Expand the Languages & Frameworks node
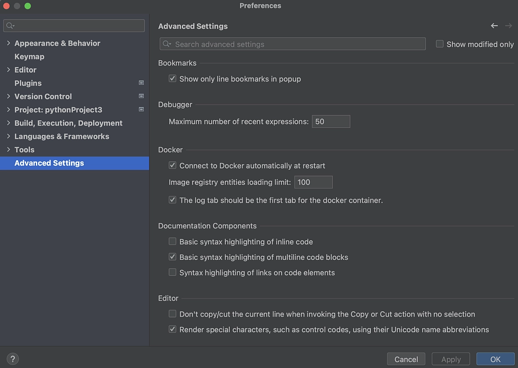The height and width of the screenshot is (368, 518). [x=8, y=136]
